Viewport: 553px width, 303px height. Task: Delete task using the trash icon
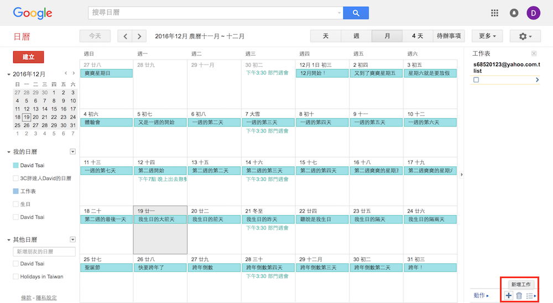click(x=519, y=296)
